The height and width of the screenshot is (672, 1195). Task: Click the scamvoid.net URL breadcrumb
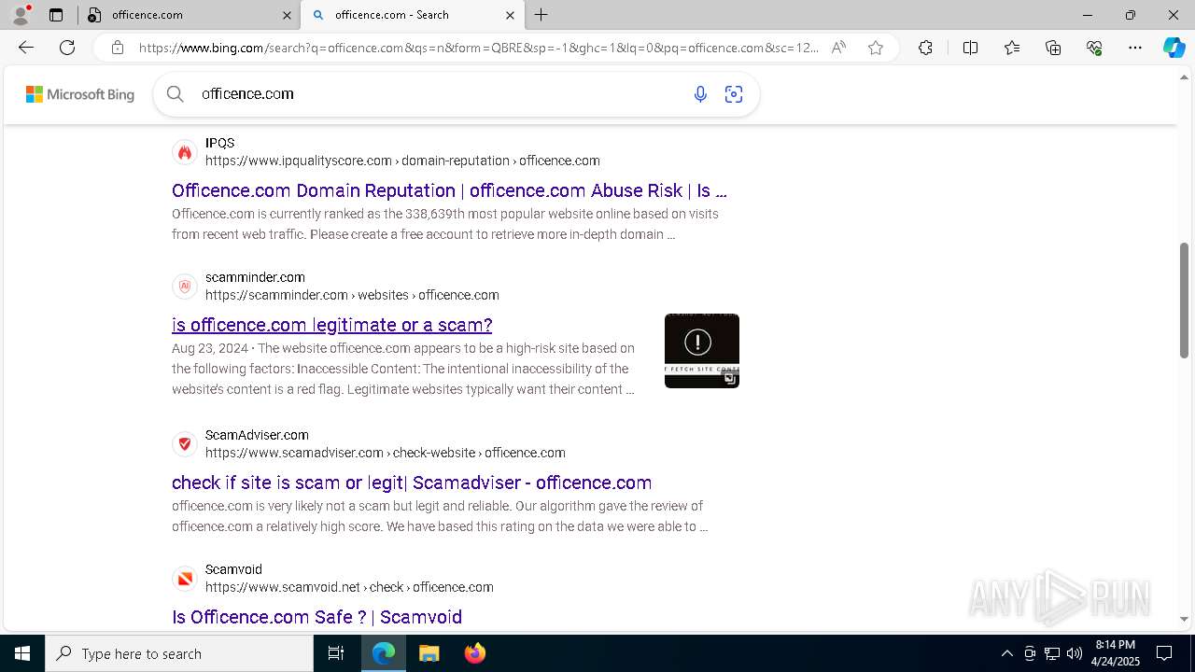pyautogui.click(x=349, y=587)
